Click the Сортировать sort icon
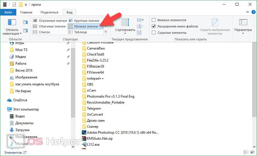257x156 pixels. click(125, 23)
